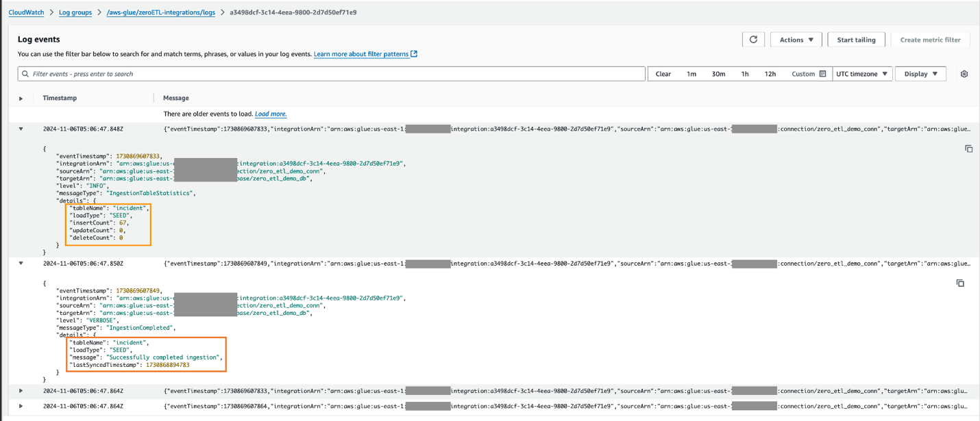Click lastSyncedTimestamp value 1730868894783
The height and width of the screenshot is (421, 980).
(167, 365)
